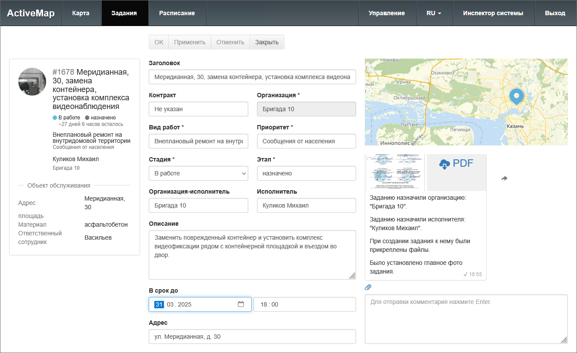Click the blue location pin on map
This screenshot has width=577, height=353.
pyautogui.click(x=516, y=96)
